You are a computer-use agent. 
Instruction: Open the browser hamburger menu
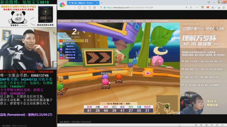[x=224, y=8]
